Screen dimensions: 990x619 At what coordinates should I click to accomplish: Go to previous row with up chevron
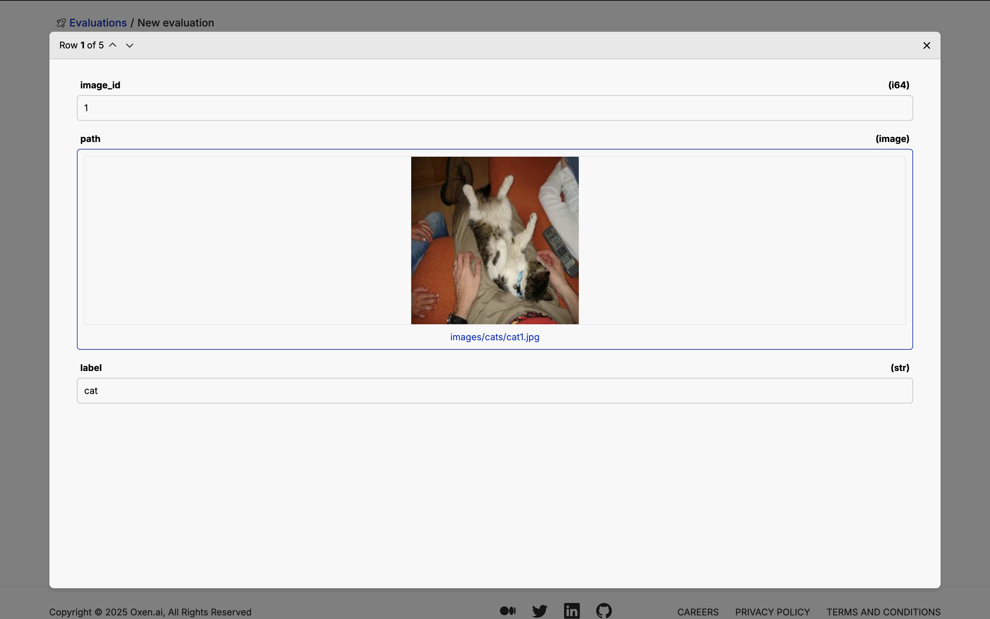point(113,45)
